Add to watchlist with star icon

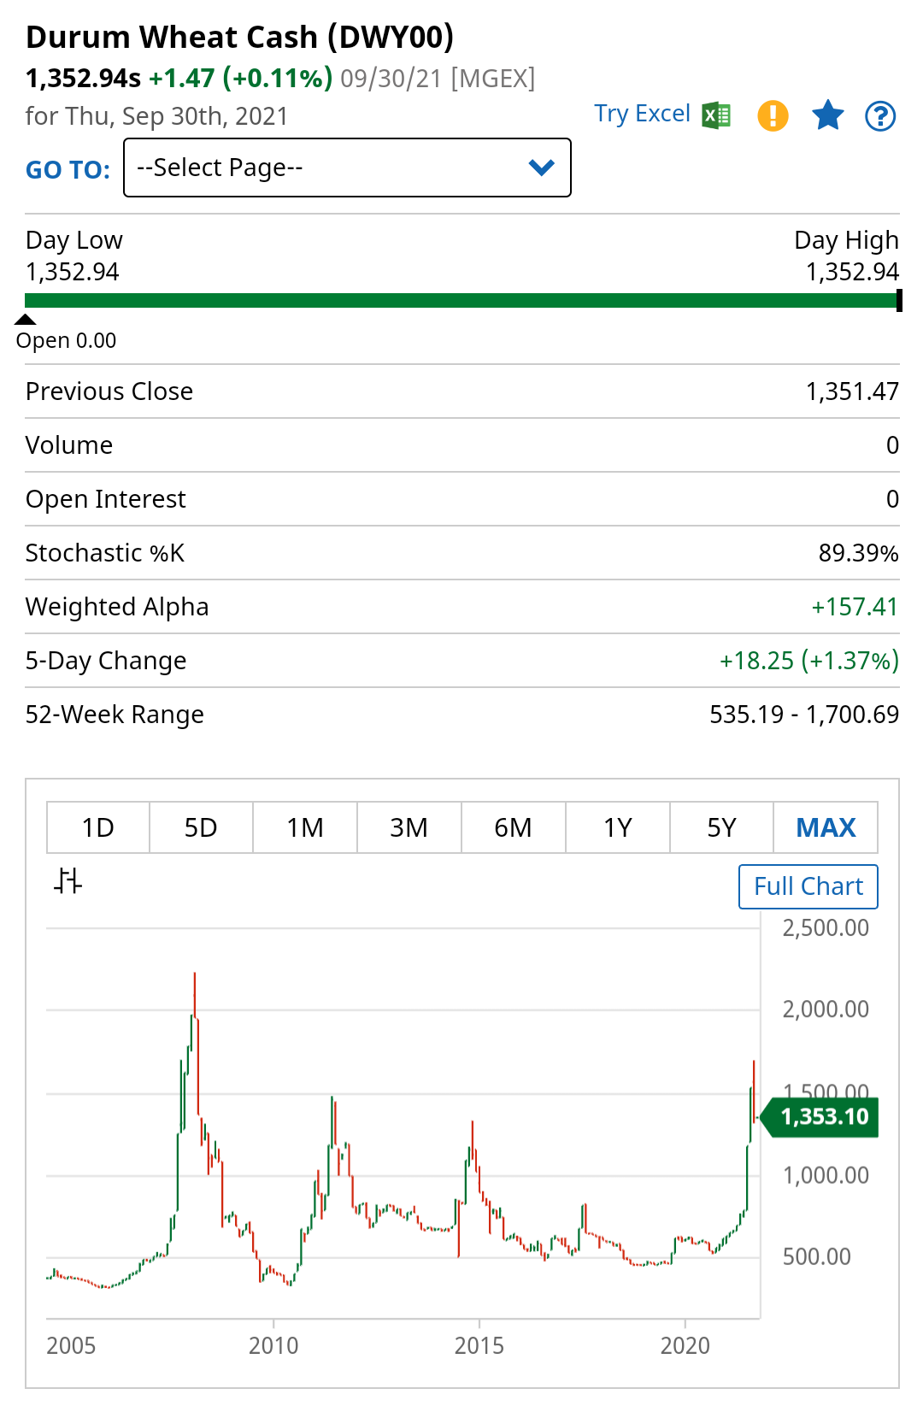click(x=827, y=115)
